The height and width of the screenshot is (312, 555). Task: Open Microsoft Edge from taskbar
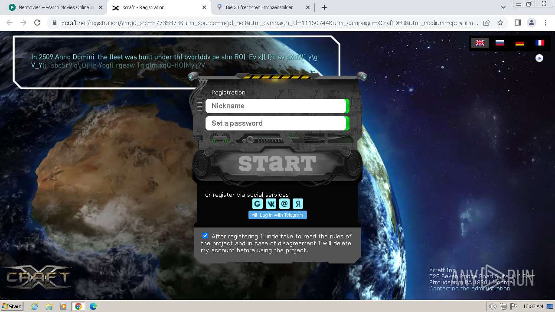[93, 306]
